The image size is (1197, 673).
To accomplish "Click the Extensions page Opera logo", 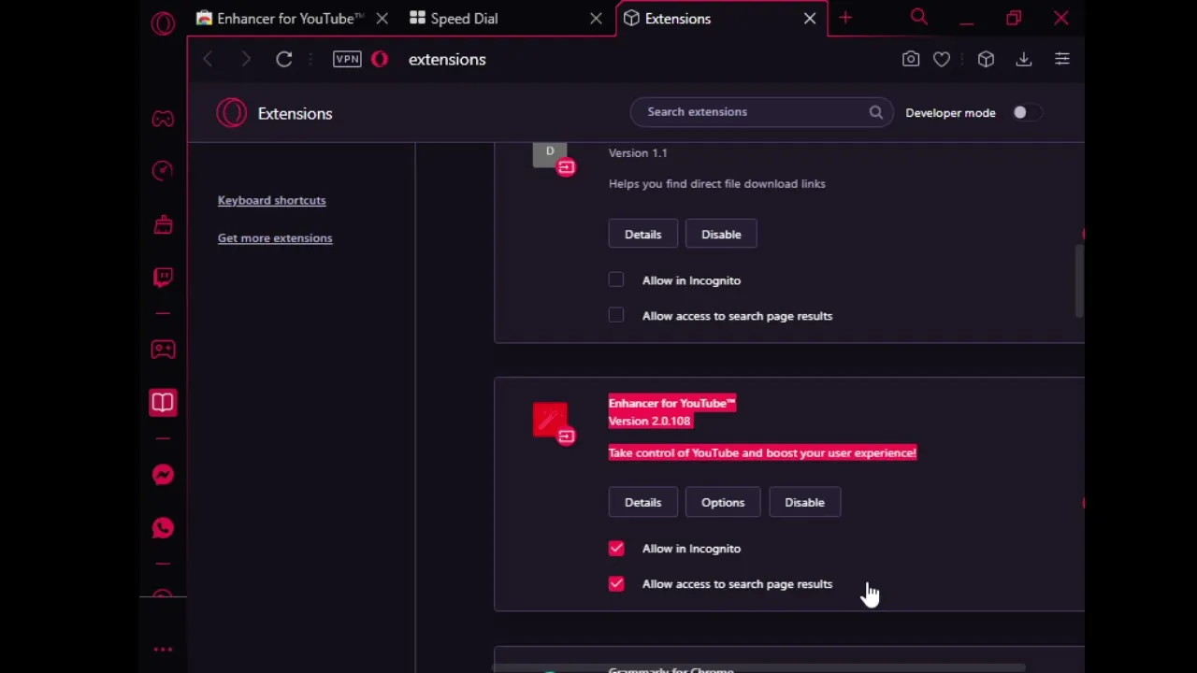I will point(232,113).
